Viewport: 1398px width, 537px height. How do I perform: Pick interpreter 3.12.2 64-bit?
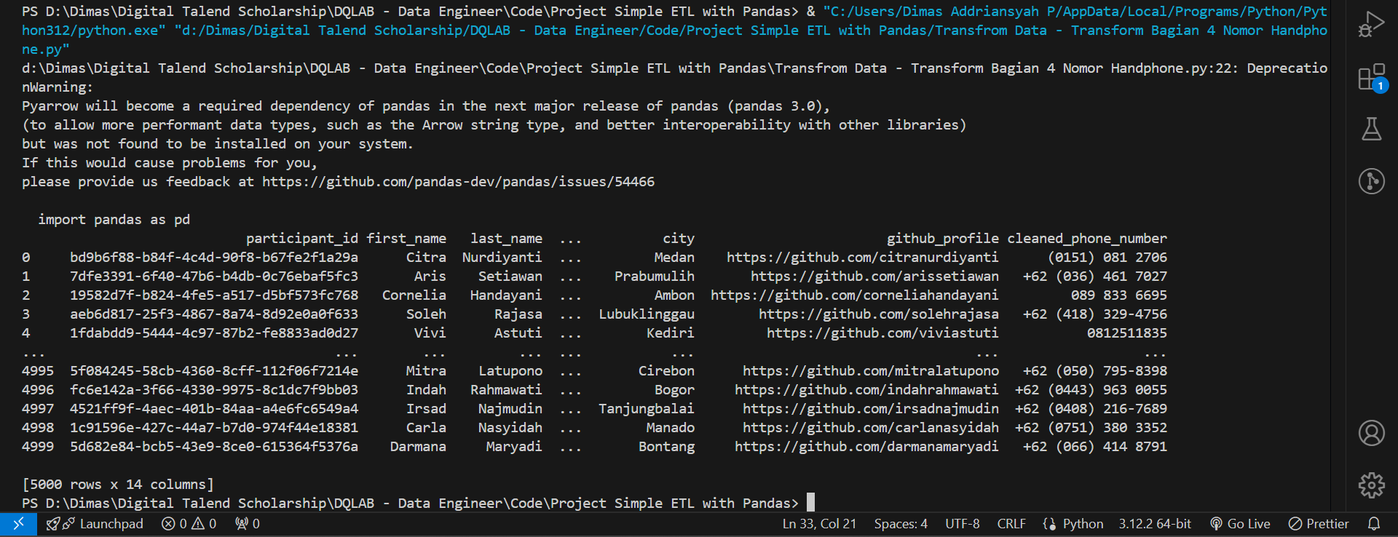[x=1155, y=524]
